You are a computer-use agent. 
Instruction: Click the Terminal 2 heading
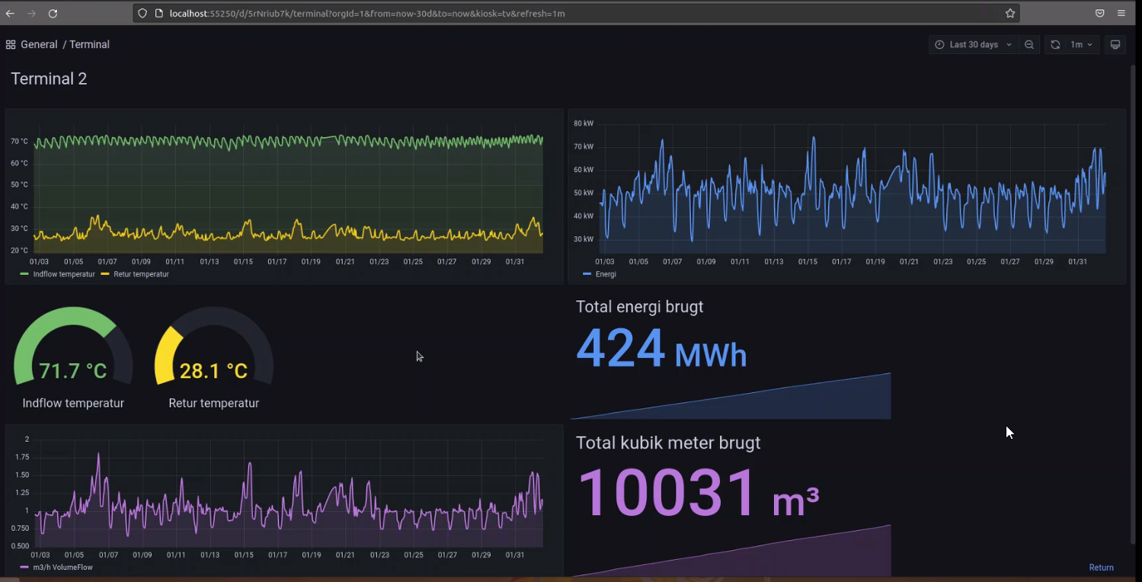[49, 78]
